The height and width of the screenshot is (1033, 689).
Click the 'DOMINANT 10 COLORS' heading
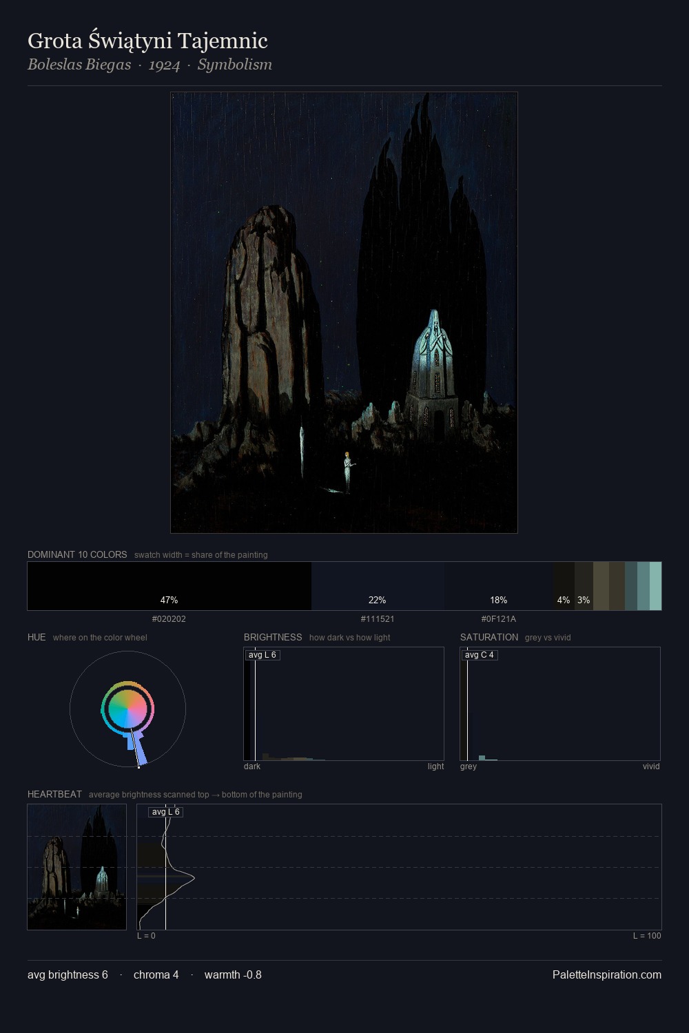pos(77,554)
